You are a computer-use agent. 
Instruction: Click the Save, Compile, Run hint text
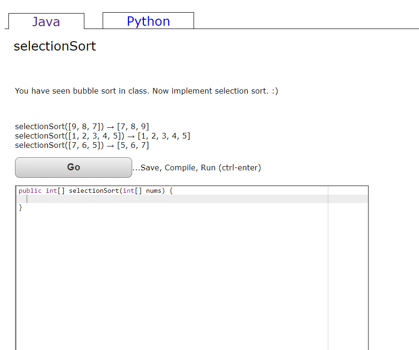197,168
